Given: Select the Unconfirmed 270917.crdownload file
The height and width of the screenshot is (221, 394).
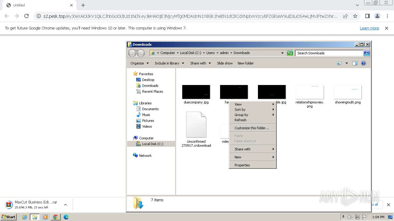Looking at the screenshot, I should click(x=196, y=129).
